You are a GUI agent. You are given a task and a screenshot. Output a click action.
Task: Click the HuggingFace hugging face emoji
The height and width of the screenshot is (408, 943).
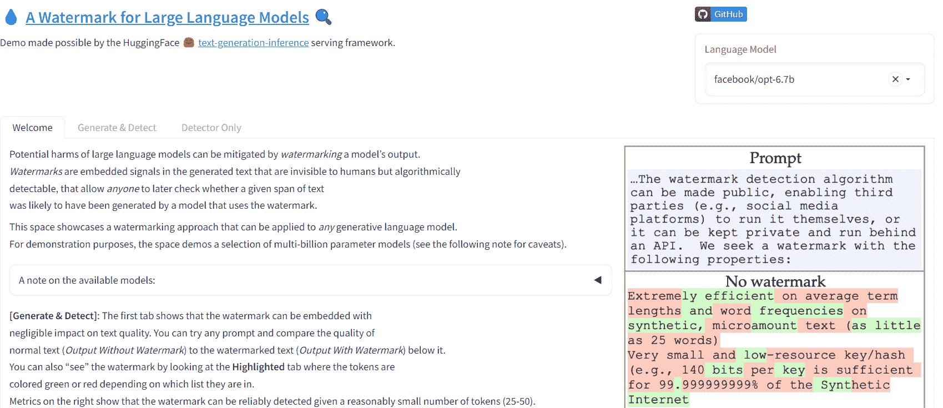click(189, 43)
